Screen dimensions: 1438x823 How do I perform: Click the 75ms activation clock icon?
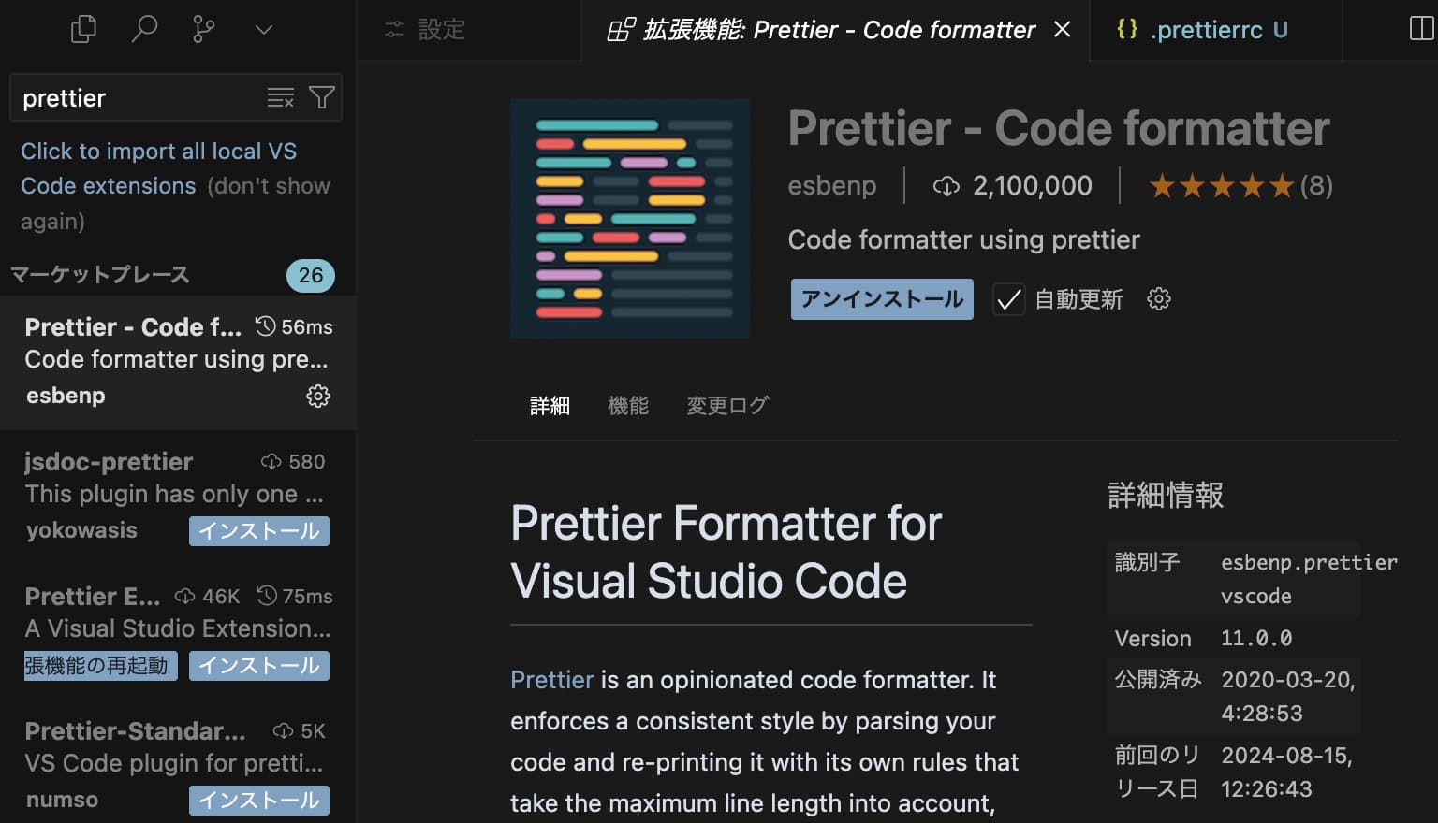pyautogui.click(x=267, y=596)
